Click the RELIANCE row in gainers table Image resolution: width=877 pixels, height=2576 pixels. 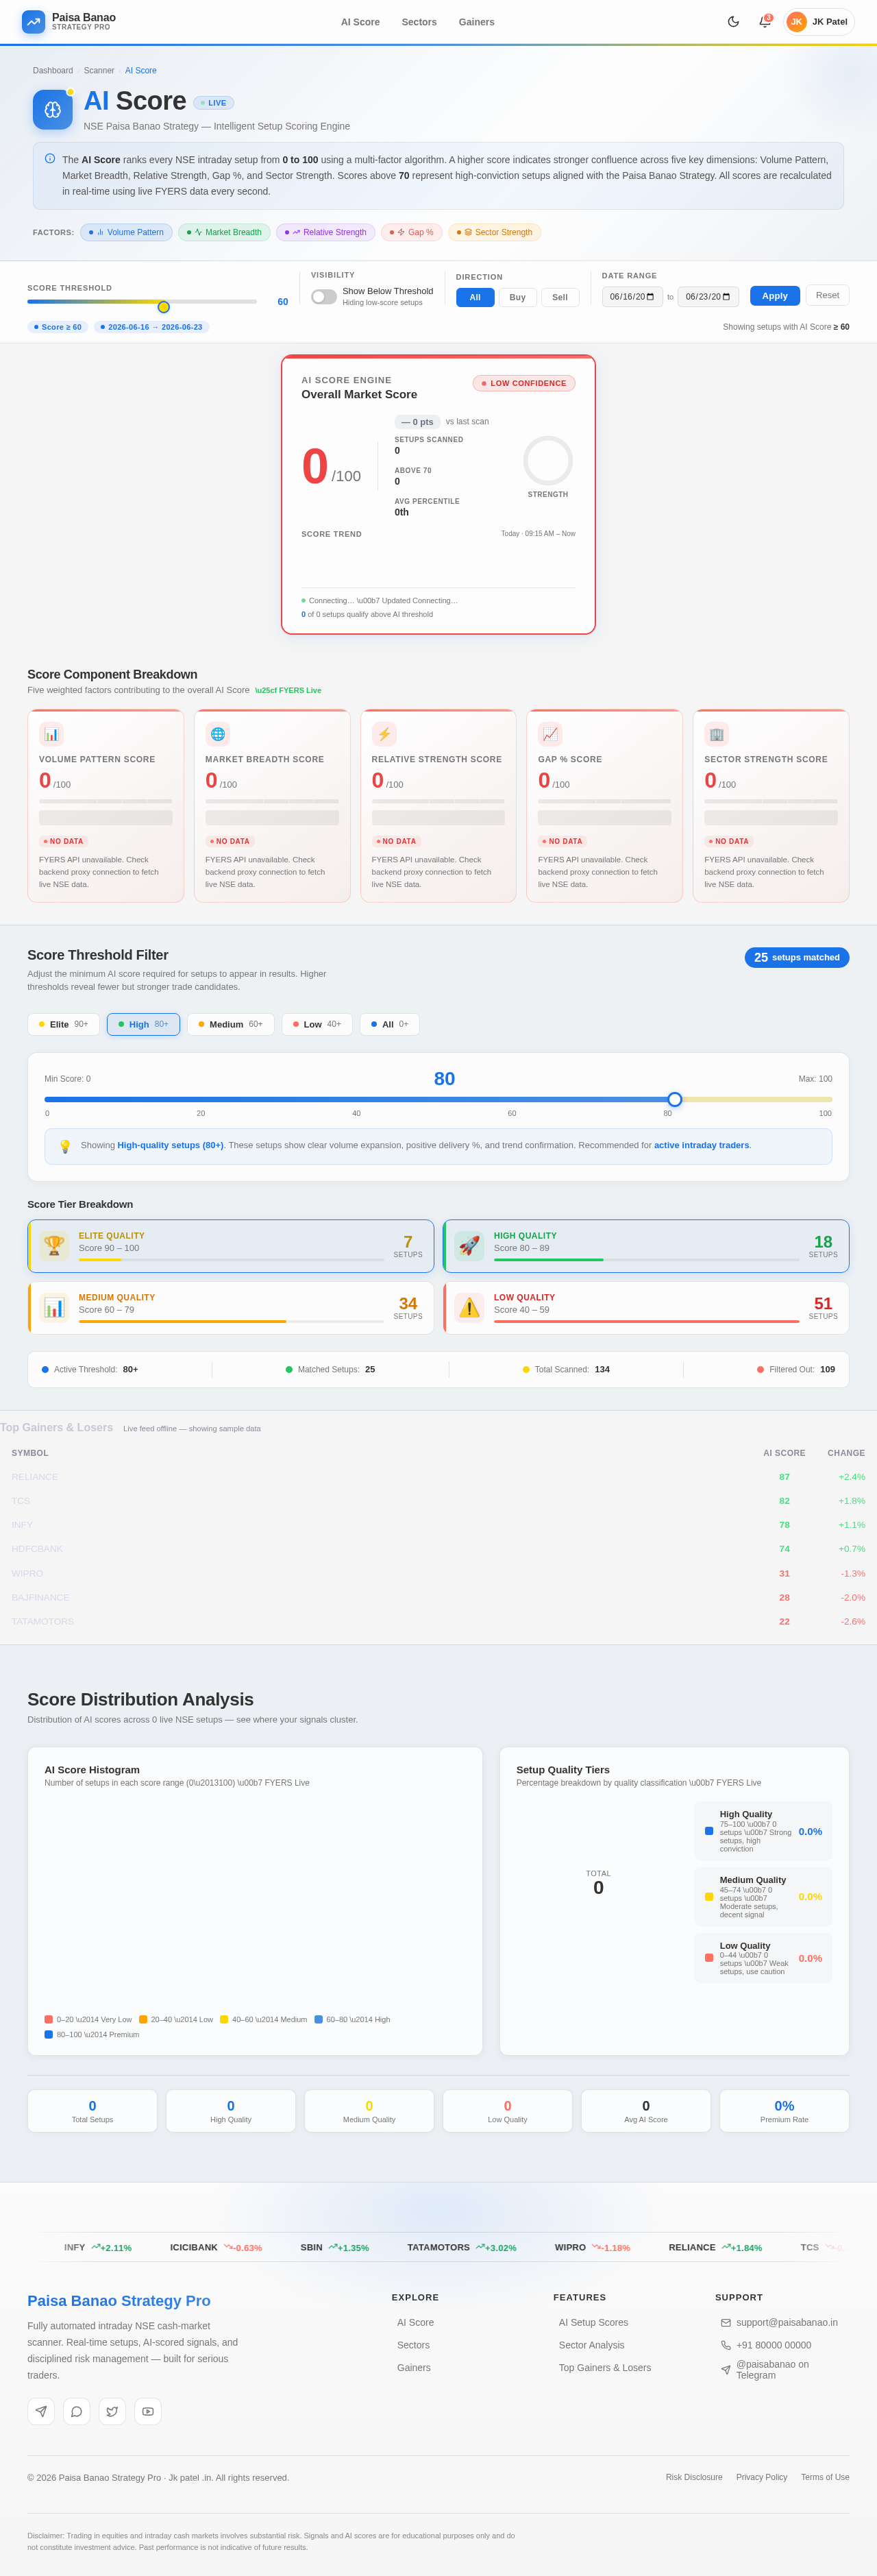pyautogui.click(x=438, y=1477)
